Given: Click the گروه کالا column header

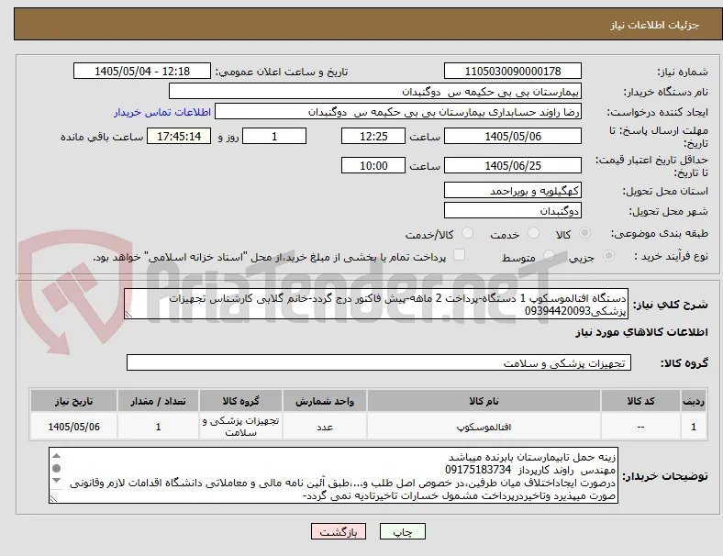Looking at the screenshot, I should (x=240, y=401).
